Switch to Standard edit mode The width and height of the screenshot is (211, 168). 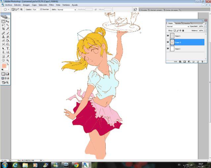coord(3,74)
